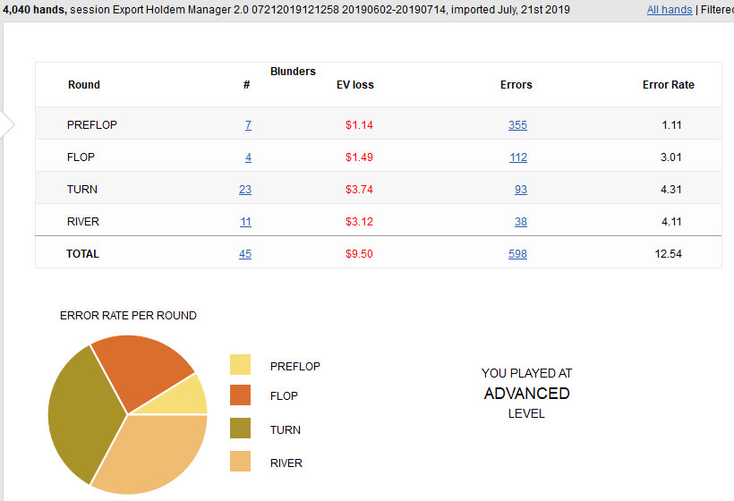
Task: Open the 598 total errors link
Action: (517, 254)
